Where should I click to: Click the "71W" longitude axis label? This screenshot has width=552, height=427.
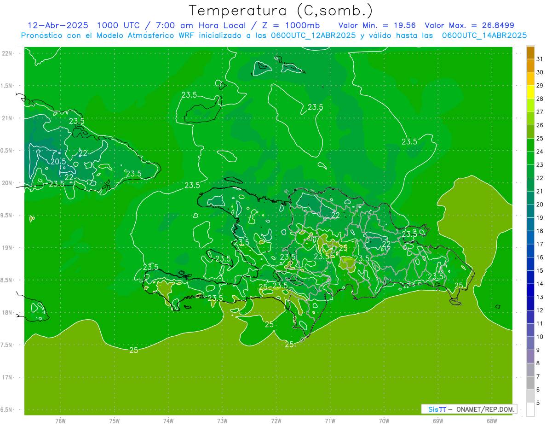click(330, 421)
